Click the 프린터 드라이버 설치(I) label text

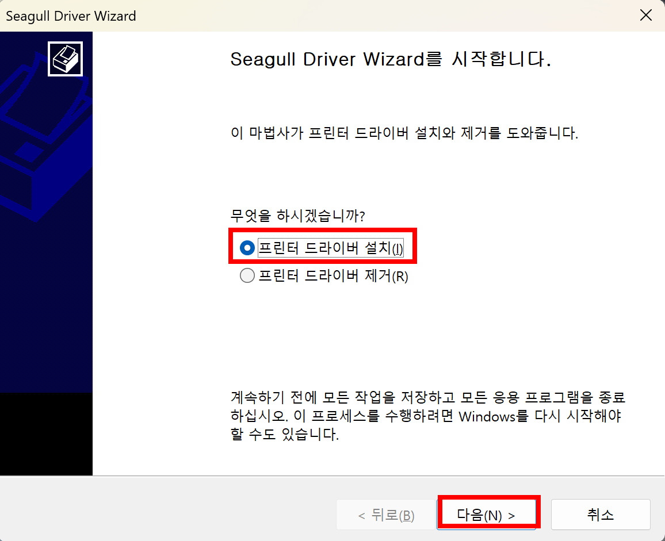coord(331,248)
